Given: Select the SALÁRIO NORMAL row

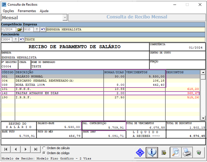Looking at the screenshot, I should (100, 76).
